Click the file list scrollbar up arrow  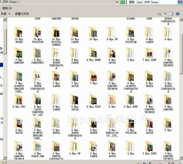[x=181, y=19]
